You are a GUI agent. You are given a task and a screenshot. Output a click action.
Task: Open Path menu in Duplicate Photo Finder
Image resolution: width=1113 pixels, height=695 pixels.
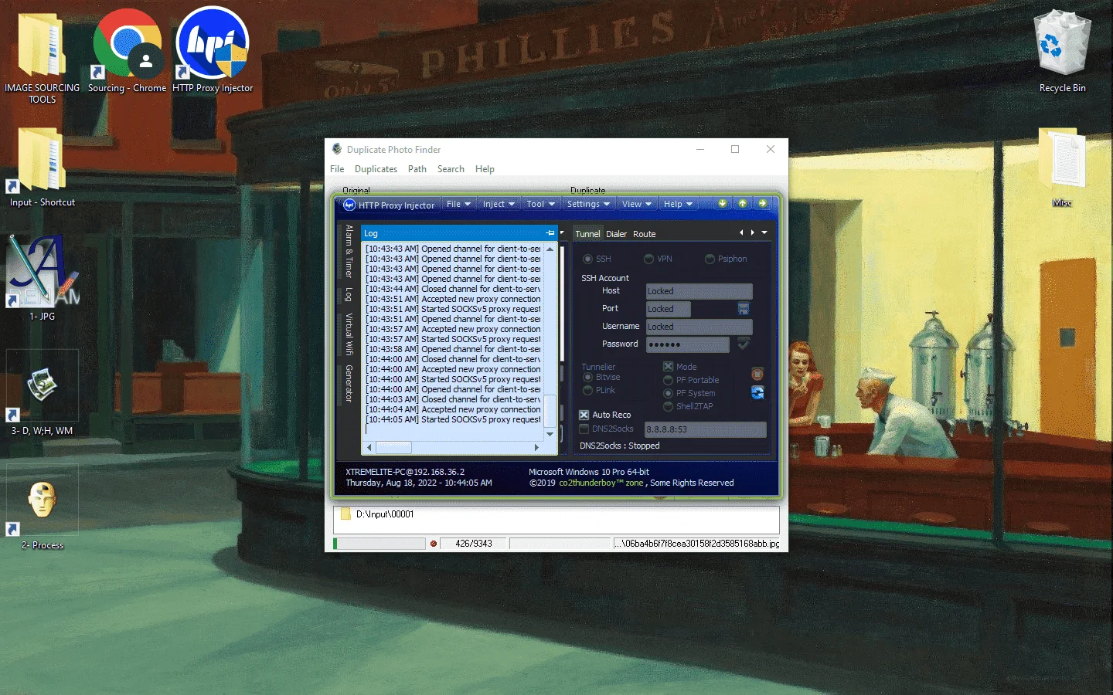point(417,169)
